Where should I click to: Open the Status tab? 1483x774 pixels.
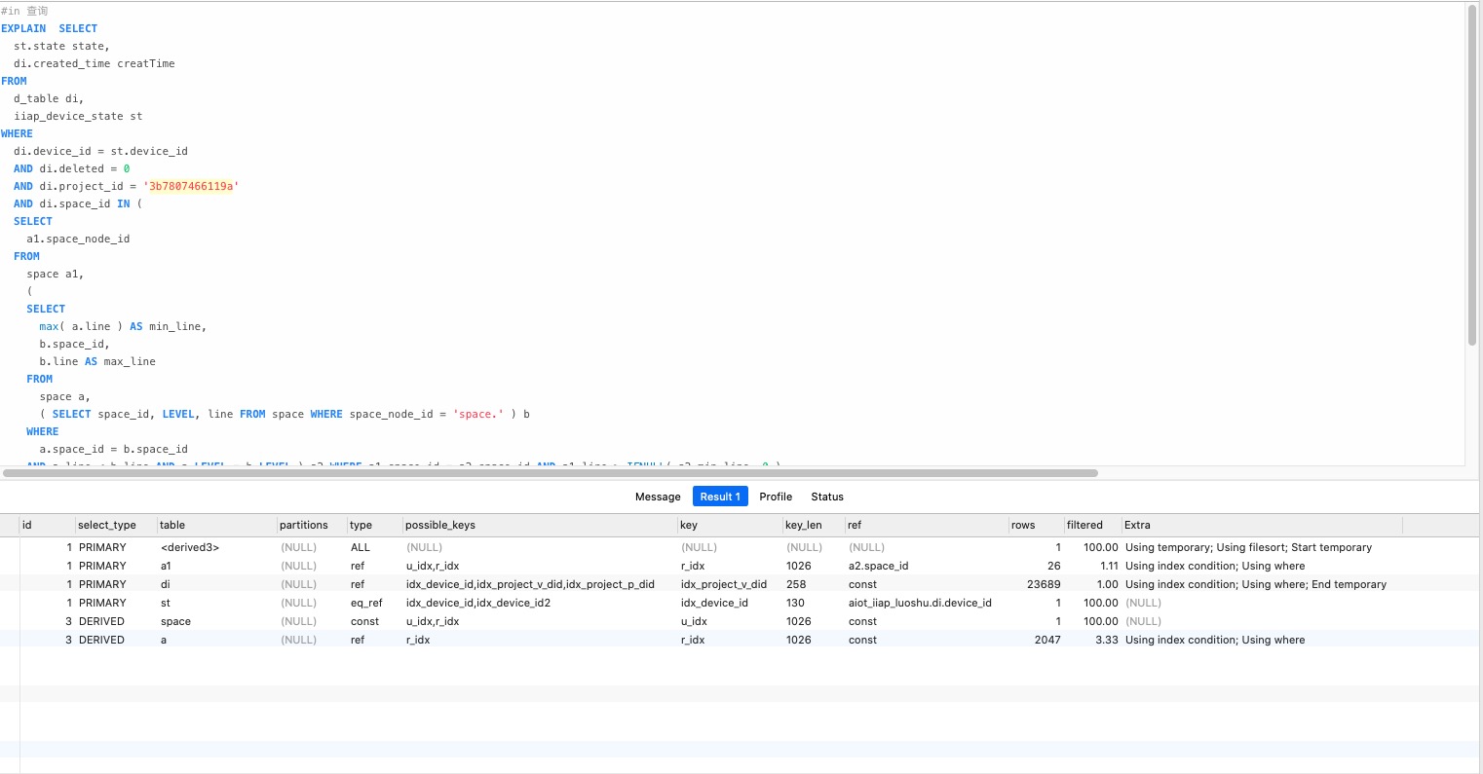pyautogui.click(x=827, y=497)
